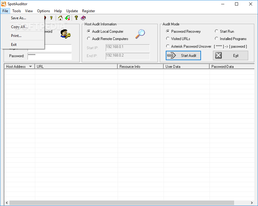Click the Start IP field
This screenshot has height=206, width=258.
pos(128,48)
